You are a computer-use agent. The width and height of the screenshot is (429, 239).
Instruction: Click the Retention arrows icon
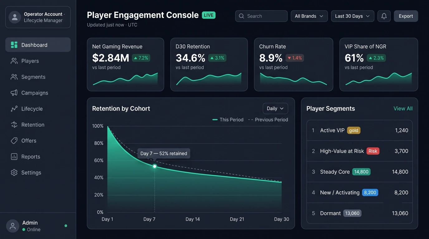(14, 125)
